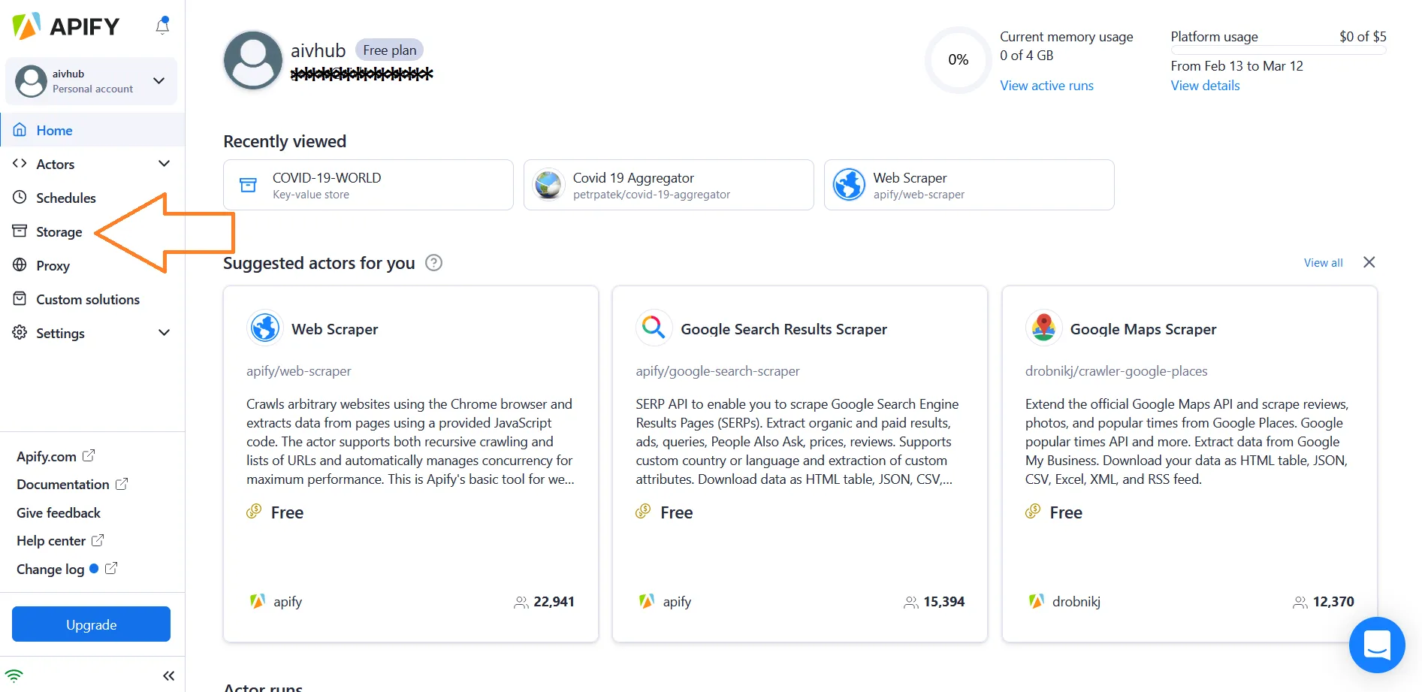Click the blue Upgrade button
The height and width of the screenshot is (692, 1422).
91,624
